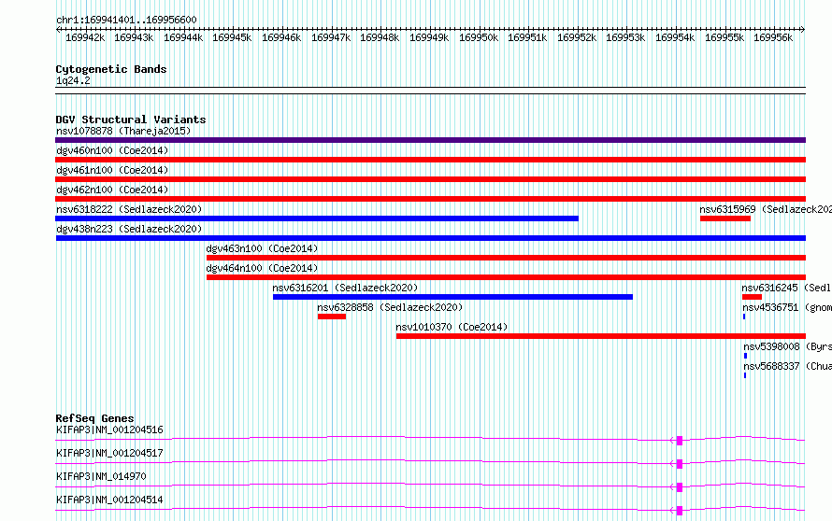Select the dgv461n100 (Coe2014) red bar

coord(430,179)
